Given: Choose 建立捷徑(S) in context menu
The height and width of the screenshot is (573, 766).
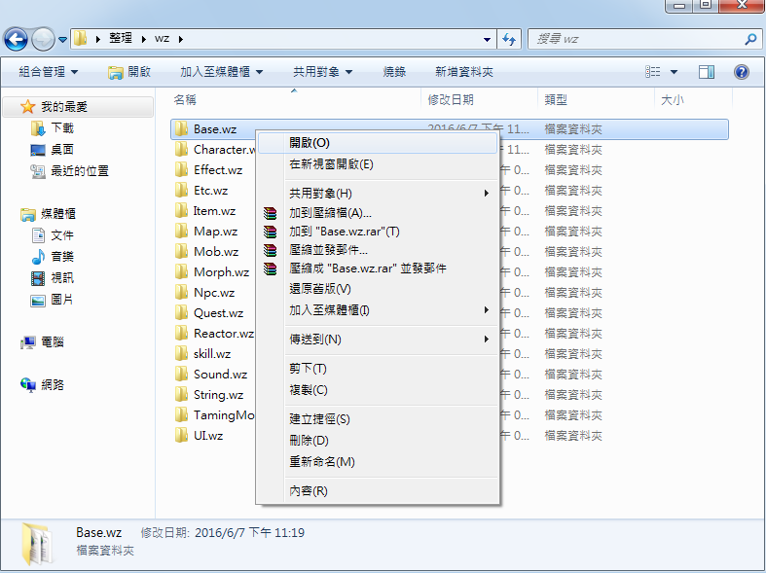Looking at the screenshot, I should tap(377, 419).
